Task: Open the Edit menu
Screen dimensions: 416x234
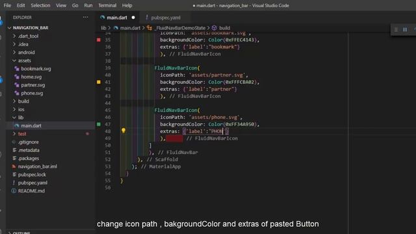Action: click(x=21, y=5)
